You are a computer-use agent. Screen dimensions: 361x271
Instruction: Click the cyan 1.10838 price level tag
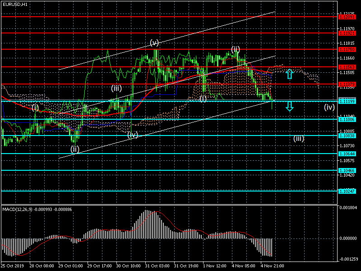pos(347,136)
